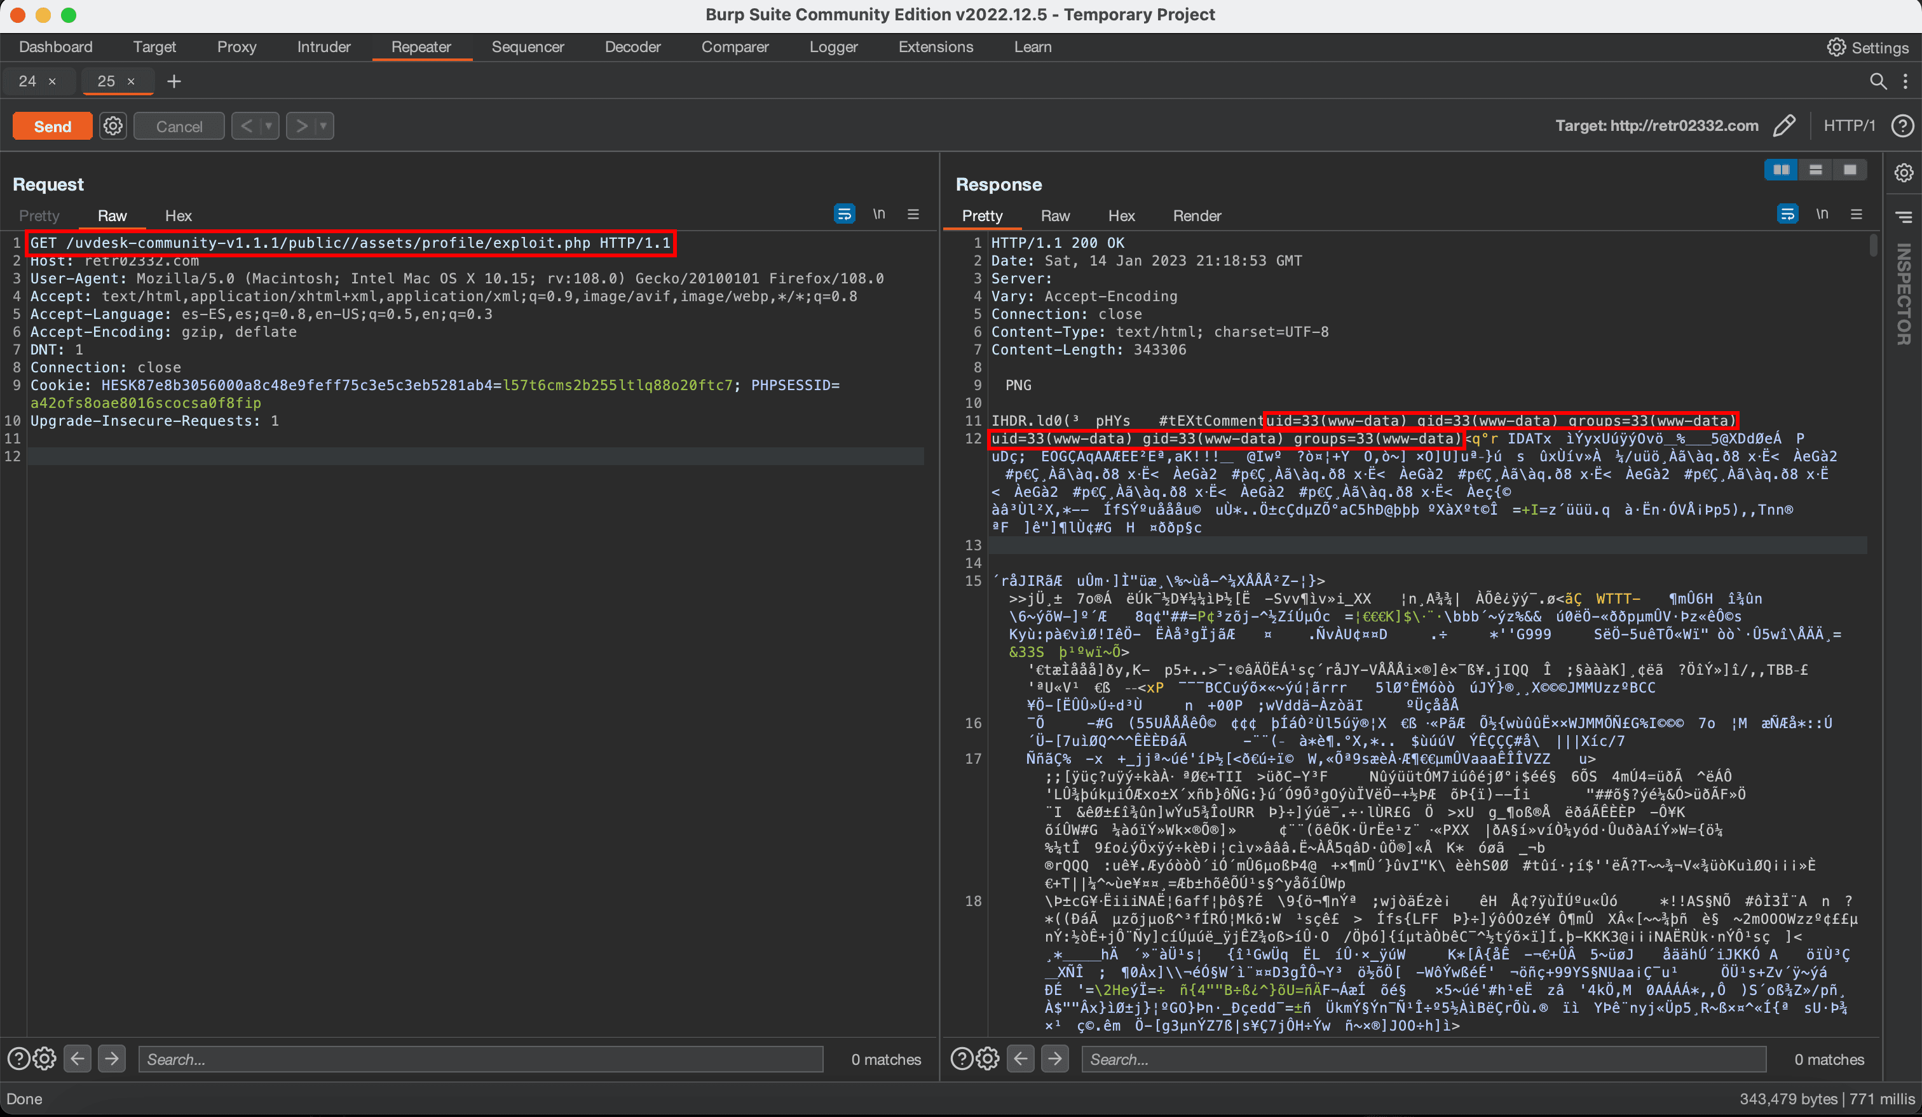Open the Repeater help icon beside HTTP/1
Viewport: 1922px width, 1117px height.
tap(1902, 126)
